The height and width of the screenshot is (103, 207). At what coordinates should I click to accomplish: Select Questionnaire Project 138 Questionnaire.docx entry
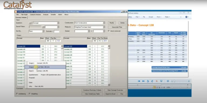tap(45, 75)
